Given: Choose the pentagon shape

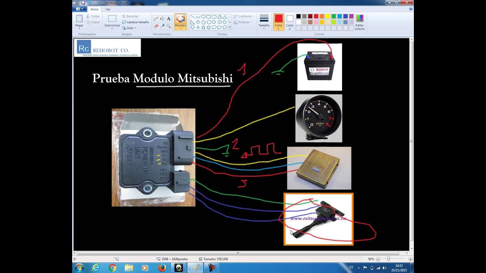Looking at the screenshot, I should 203,22.
